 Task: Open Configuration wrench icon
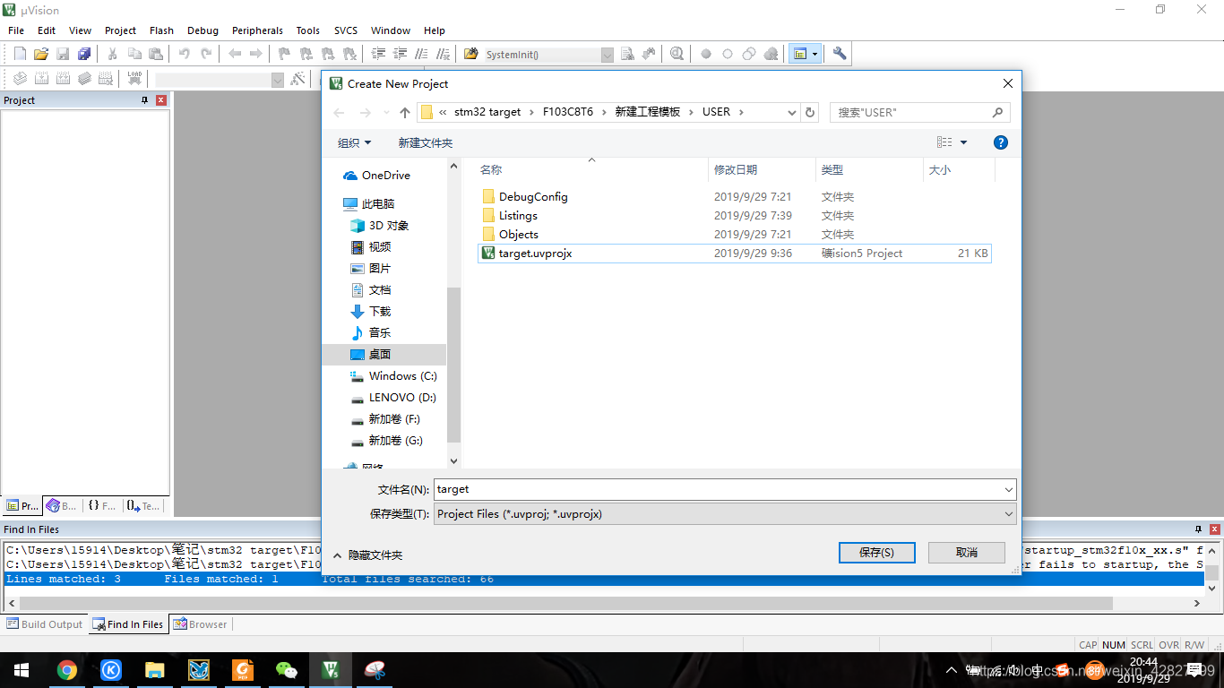tap(840, 54)
